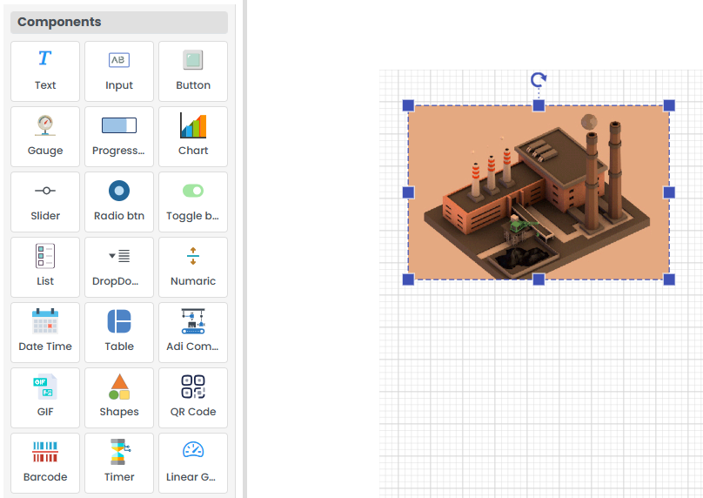The width and height of the screenshot is (703, 498).
Task: Click the left-middle resize handle of image
Action: [408, 192]
